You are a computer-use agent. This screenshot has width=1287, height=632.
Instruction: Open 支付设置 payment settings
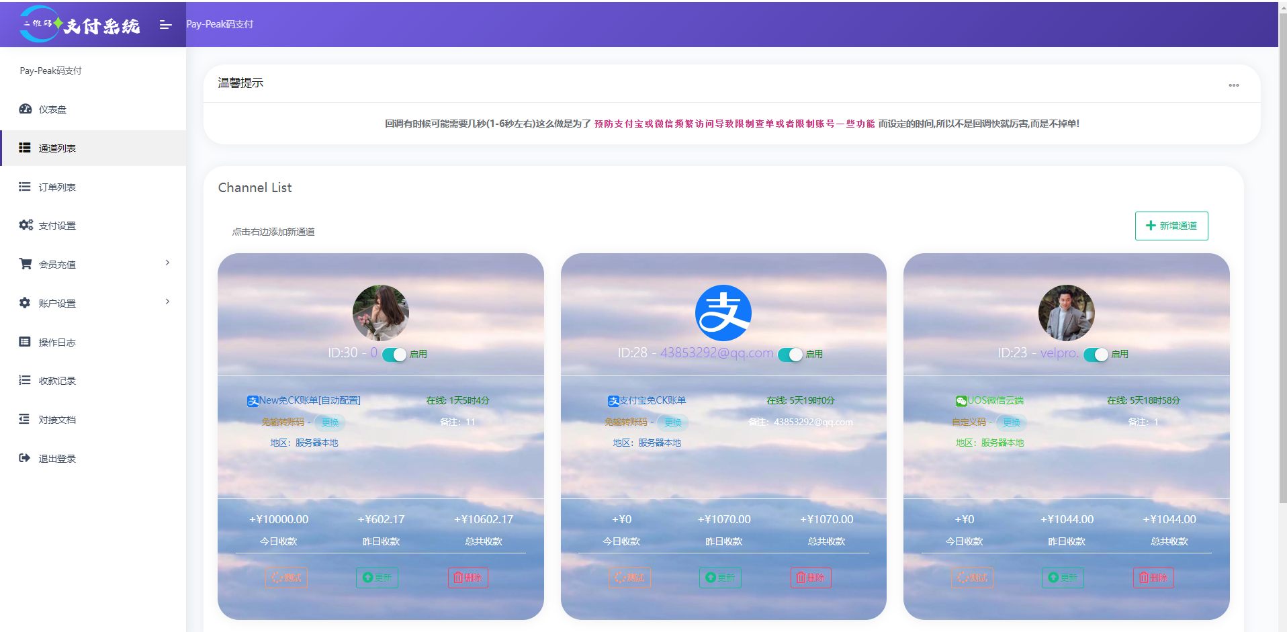(x=57, y=225)
